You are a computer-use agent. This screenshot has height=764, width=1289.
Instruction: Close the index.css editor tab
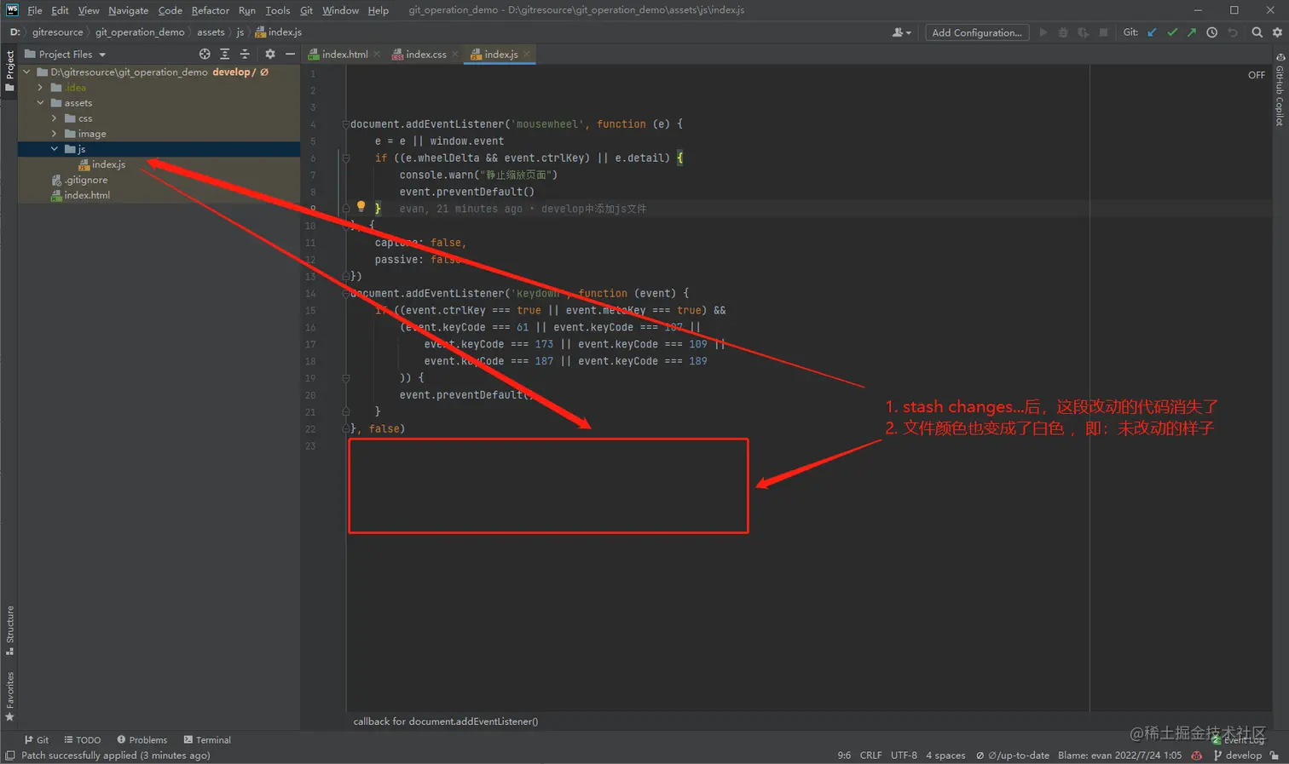click(x=455, y=54)
